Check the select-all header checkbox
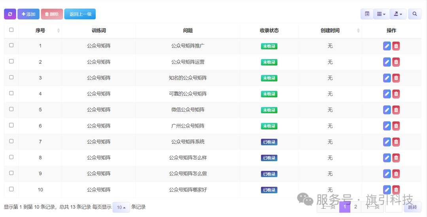The width and height of the screenshot is (427, 217). click(11, 30)
